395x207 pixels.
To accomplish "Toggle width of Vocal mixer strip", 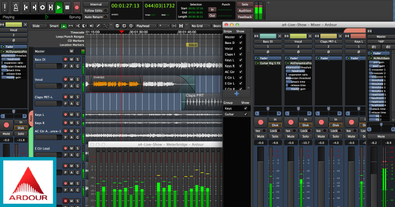I will (287, 36).
